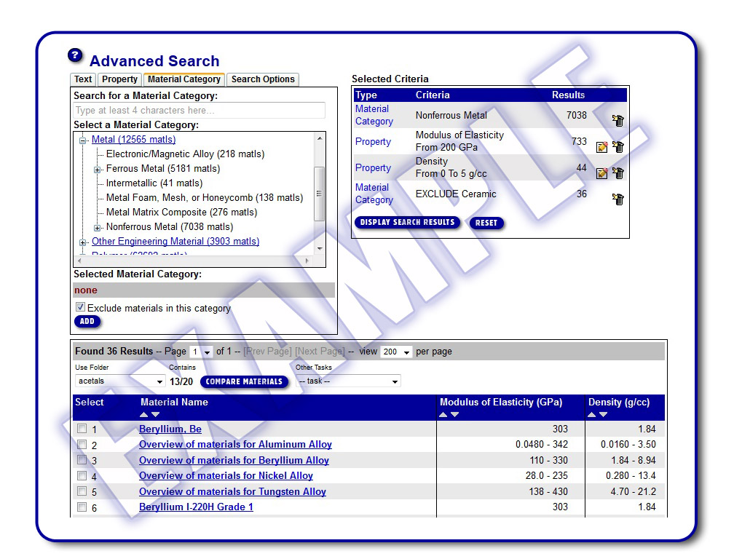Viewport: 734px width, 559px height.
Task: Select Ferrous Metal (5181 matls)
Action: point(163,168)
